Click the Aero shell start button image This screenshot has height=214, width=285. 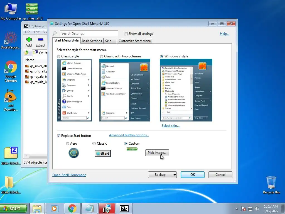pyautogui.click(x=73, y=153)
